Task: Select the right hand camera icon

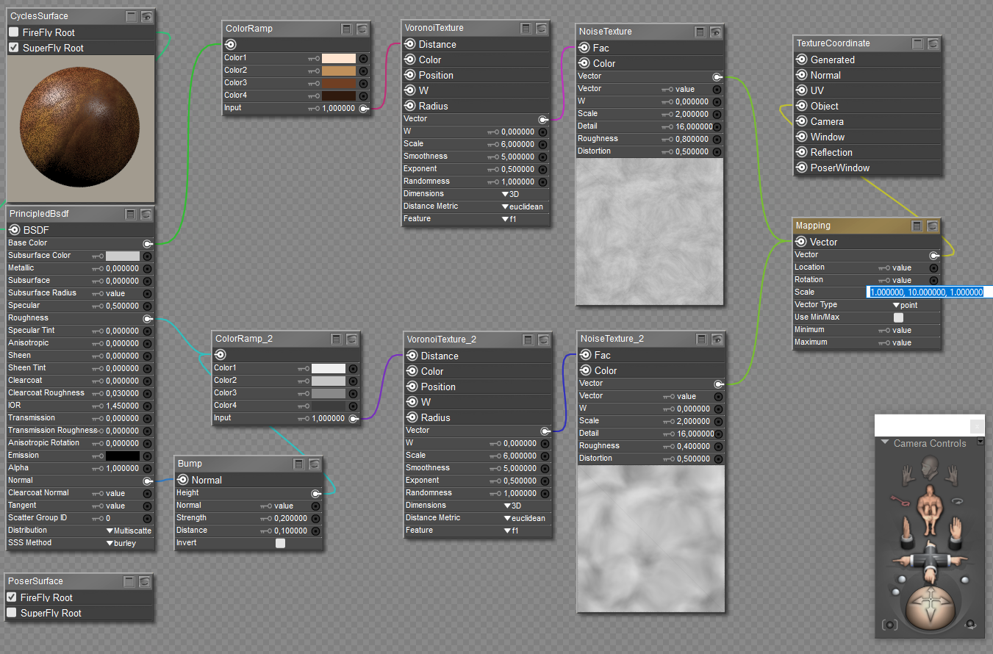Action: tap(952, 476)
